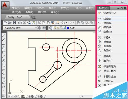Activate the Pan hand tool
This screenshot has height=99, width=128.
[78, 23]
